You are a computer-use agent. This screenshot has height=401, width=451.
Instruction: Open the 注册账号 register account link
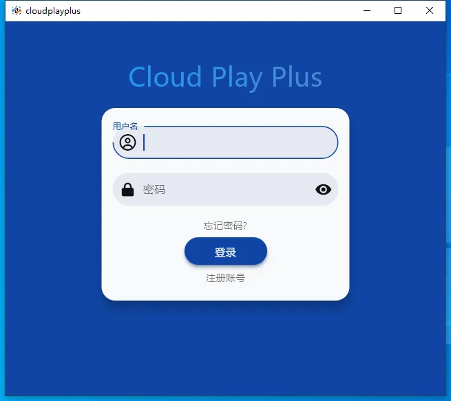(226, 278)
